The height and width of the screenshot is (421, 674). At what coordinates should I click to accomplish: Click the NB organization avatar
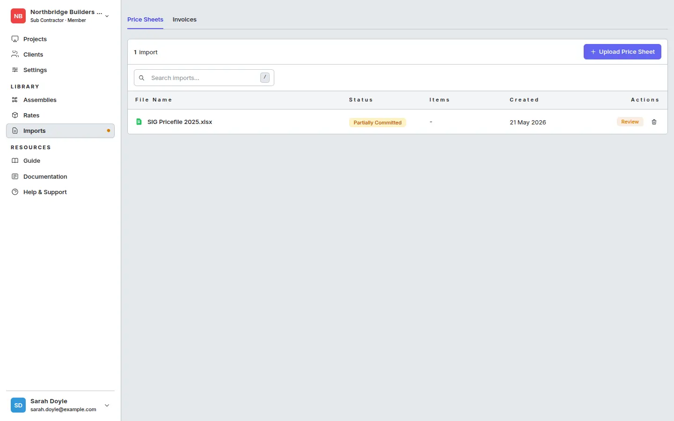coord(18,16)
